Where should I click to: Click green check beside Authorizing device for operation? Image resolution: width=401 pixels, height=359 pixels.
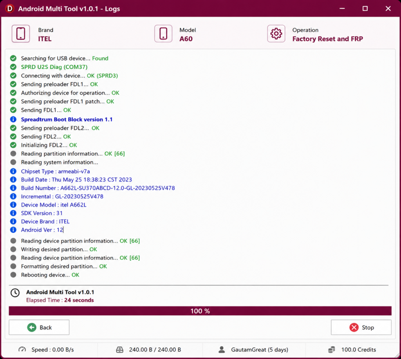point(13,93)
